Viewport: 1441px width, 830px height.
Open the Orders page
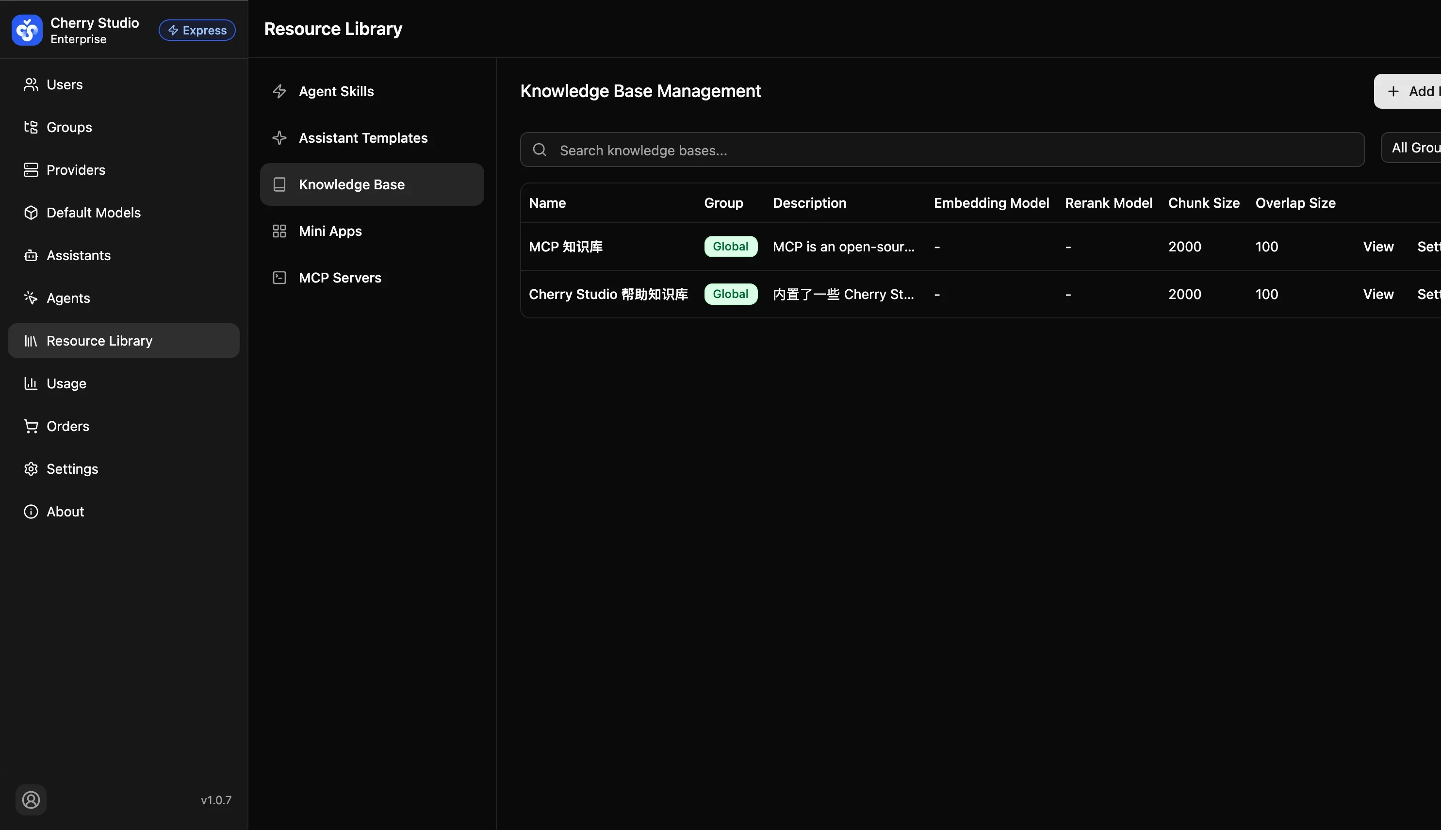point(124,426)
